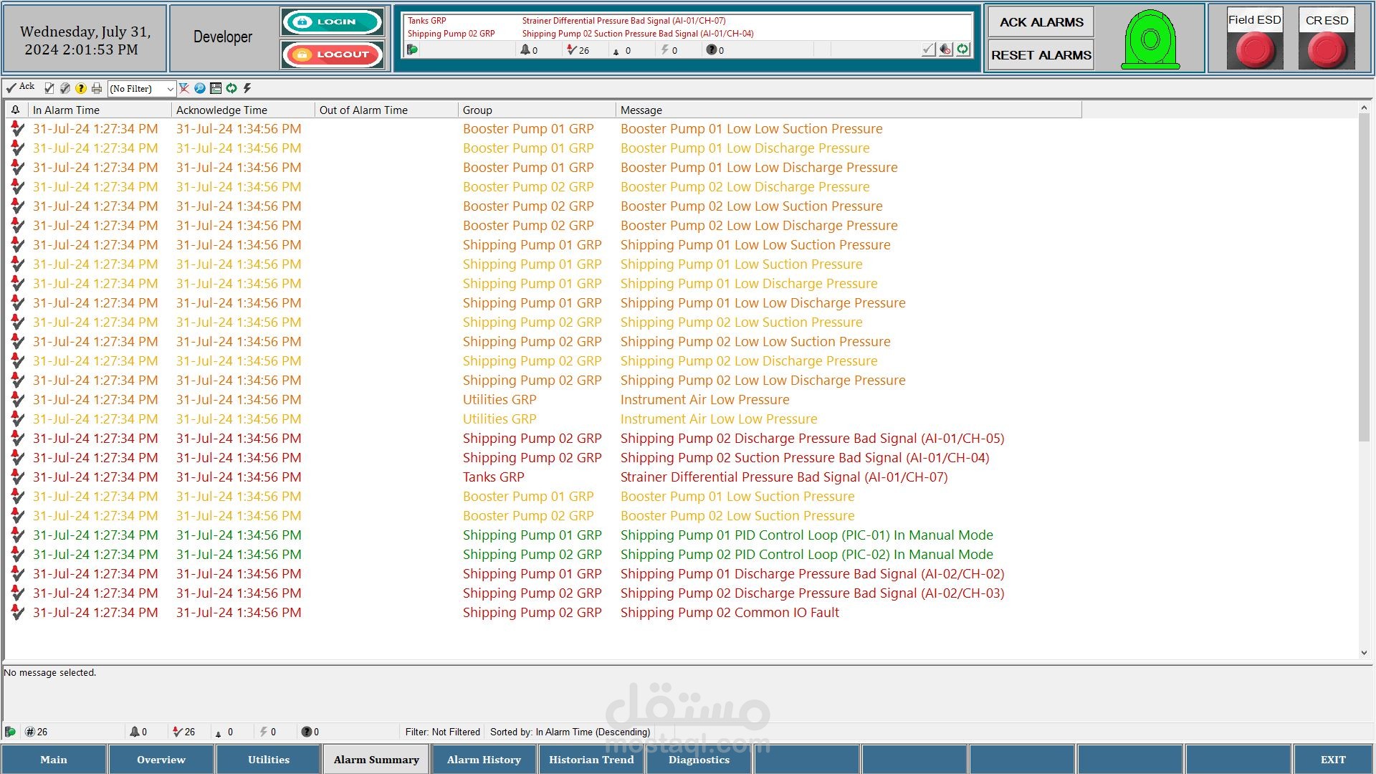Click the ACK ALARMS button
The image size is (1376, 774).
1041,22
